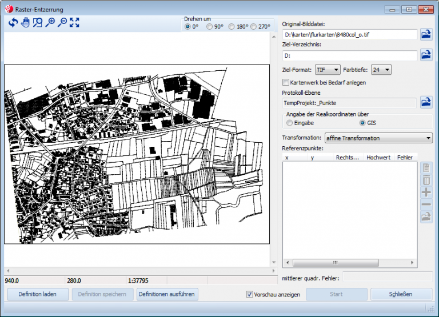Viewport: 439px width, 317px height.
Task: Open Protokoll-Ebene browse icon
Action: point(426,102)
